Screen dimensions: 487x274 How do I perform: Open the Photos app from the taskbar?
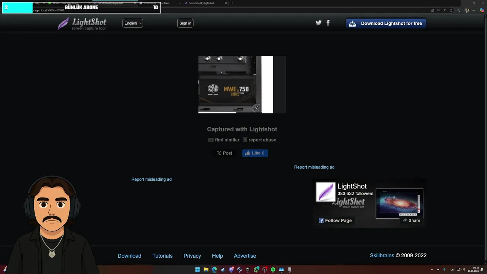281,269
